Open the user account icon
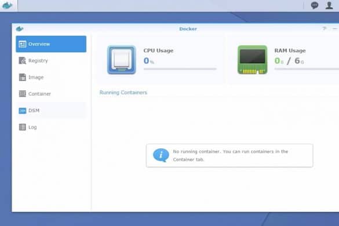The width and height of the screenshot is (339, 226). (329, 5)
